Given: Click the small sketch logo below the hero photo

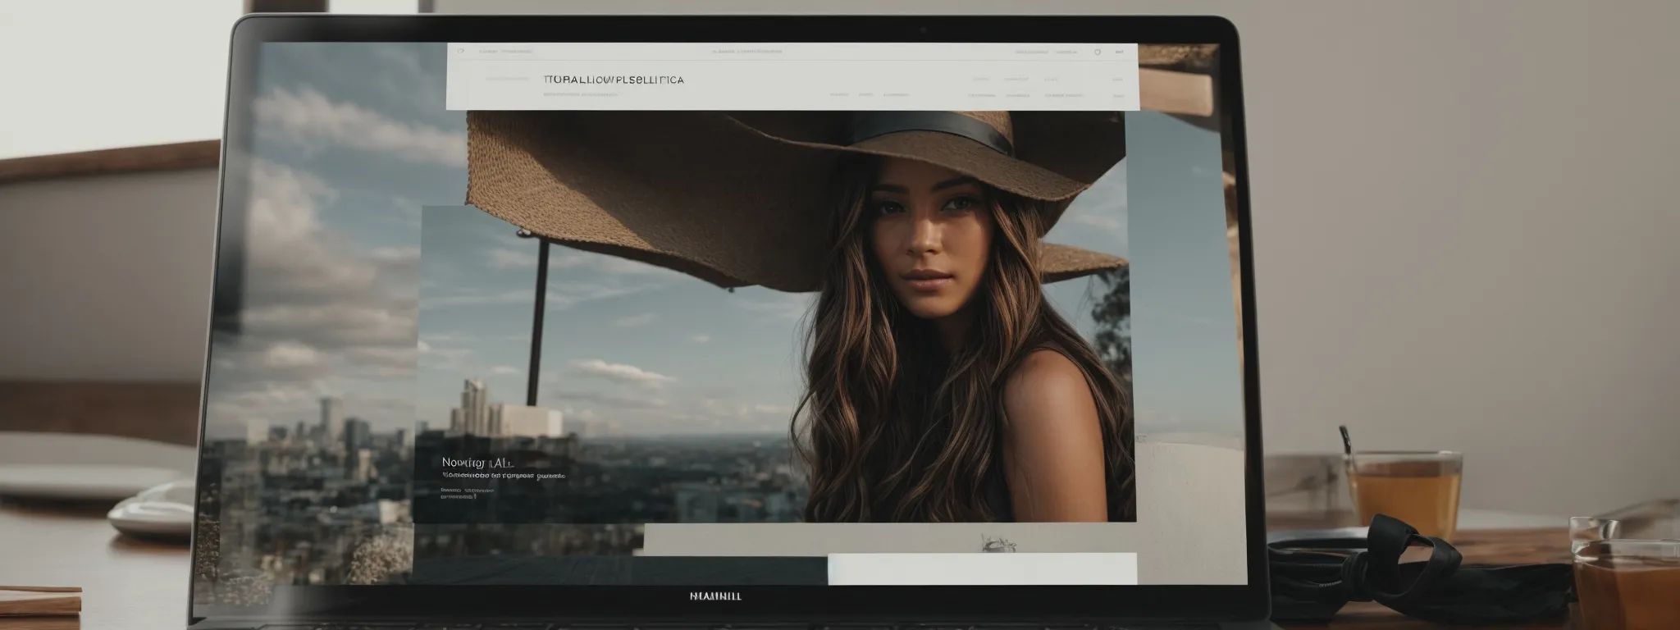Looking at the screenshot, I should pyautogui.click(x=998, y=541).
